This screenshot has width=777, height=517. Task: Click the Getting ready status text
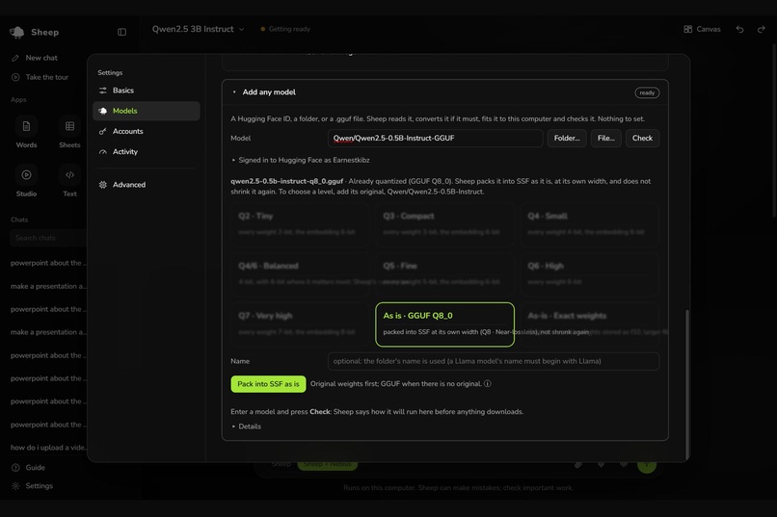289,29
